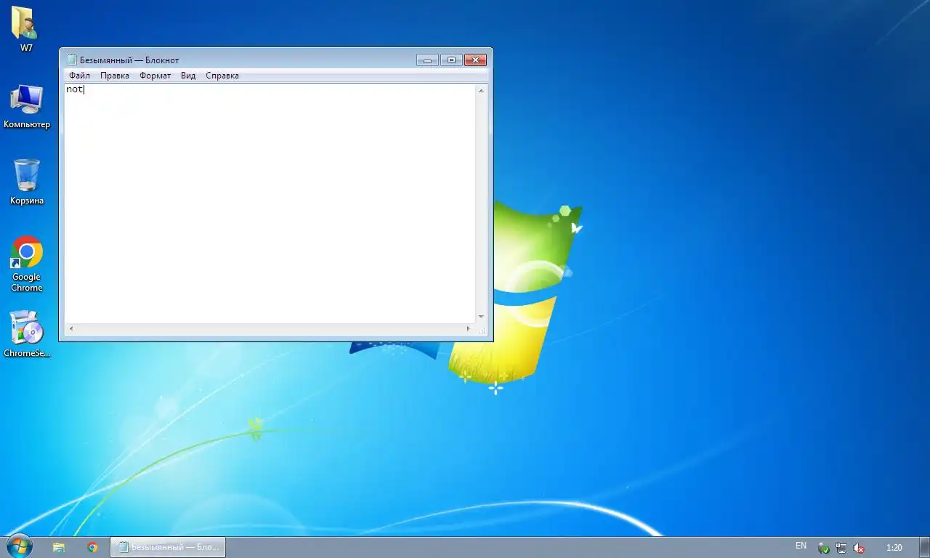930x558 pixels.
Task: Open the Правка menu
Action: (x=115, y=76)
